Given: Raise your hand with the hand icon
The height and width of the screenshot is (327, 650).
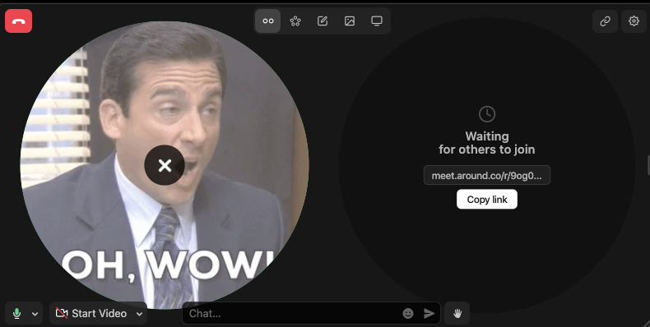Looking at the screenshot, I should [457, 313].
